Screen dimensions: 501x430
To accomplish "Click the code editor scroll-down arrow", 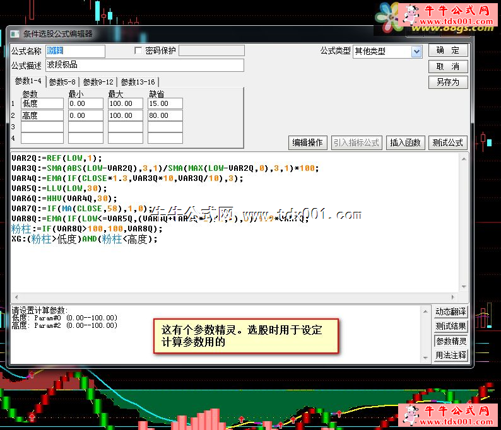I will point(464,287).
